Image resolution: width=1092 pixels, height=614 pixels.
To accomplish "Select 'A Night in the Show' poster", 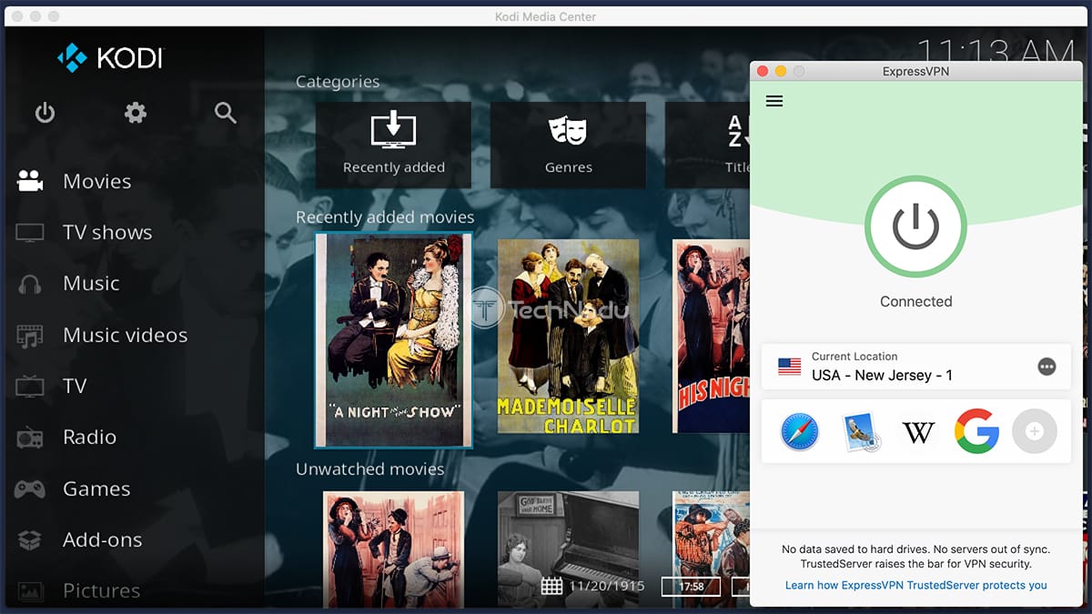I will pos(393,339).
